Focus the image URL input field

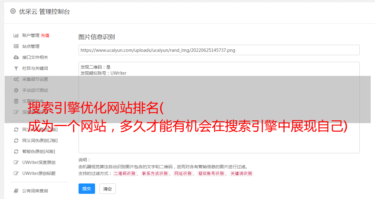point(219,50)
